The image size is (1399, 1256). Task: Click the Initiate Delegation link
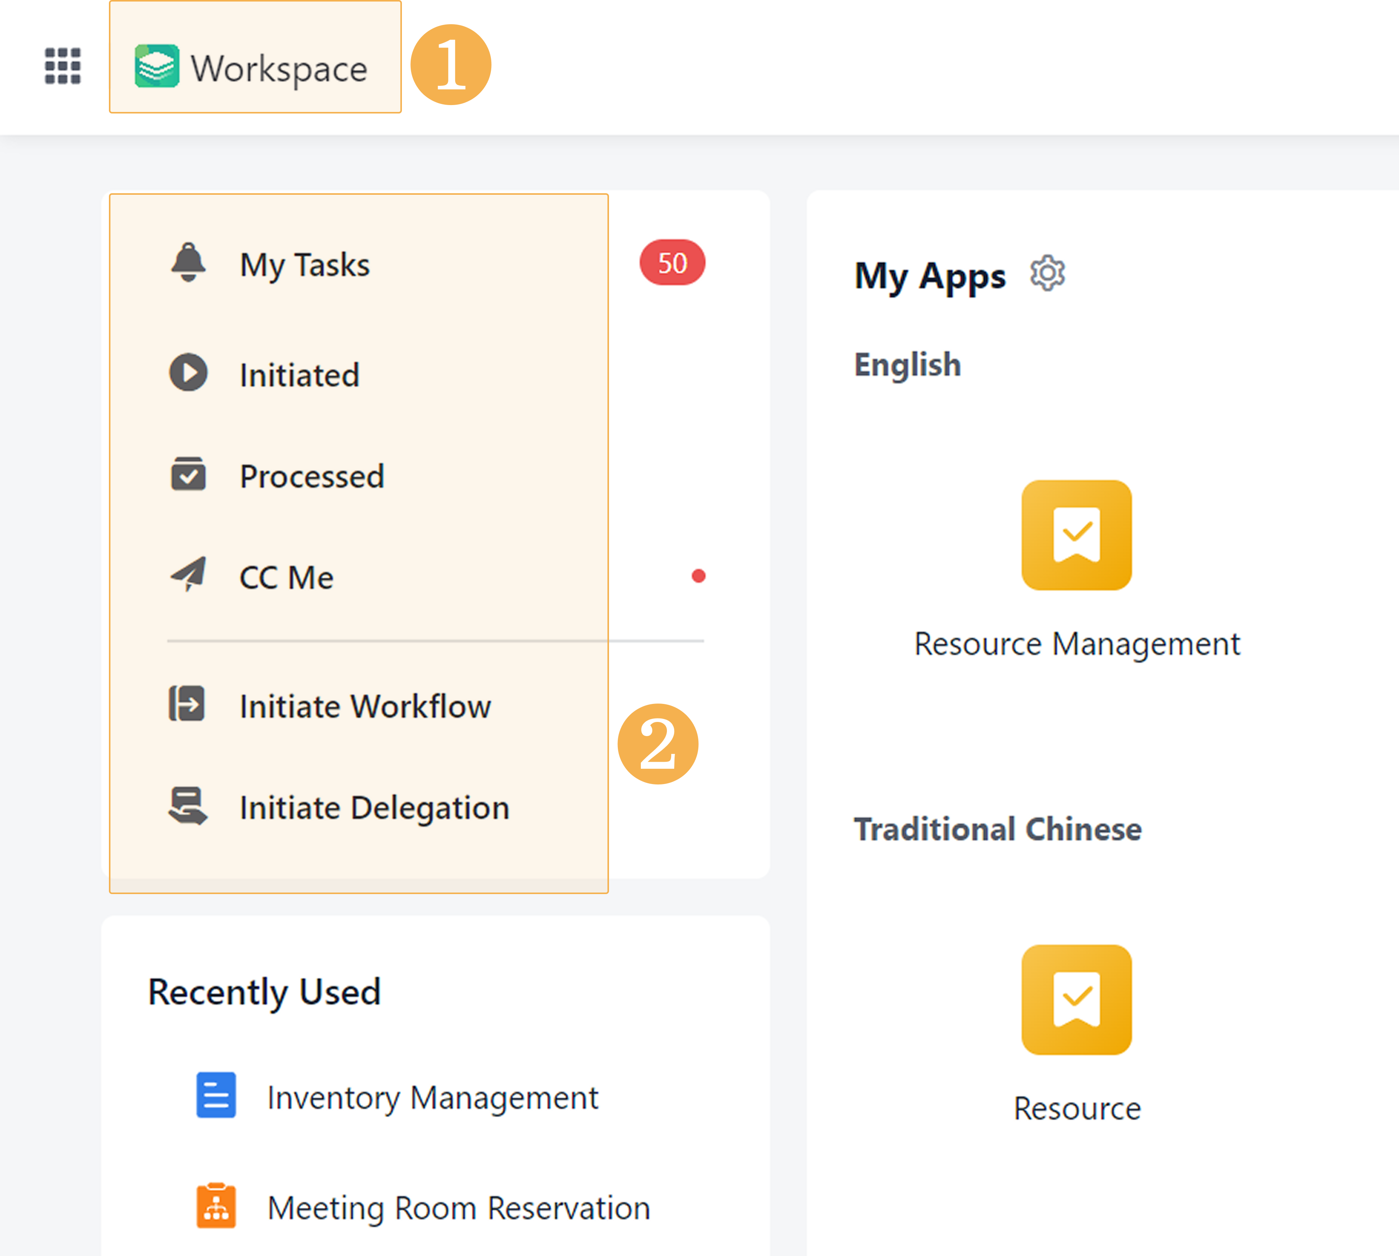pos(374,807)
